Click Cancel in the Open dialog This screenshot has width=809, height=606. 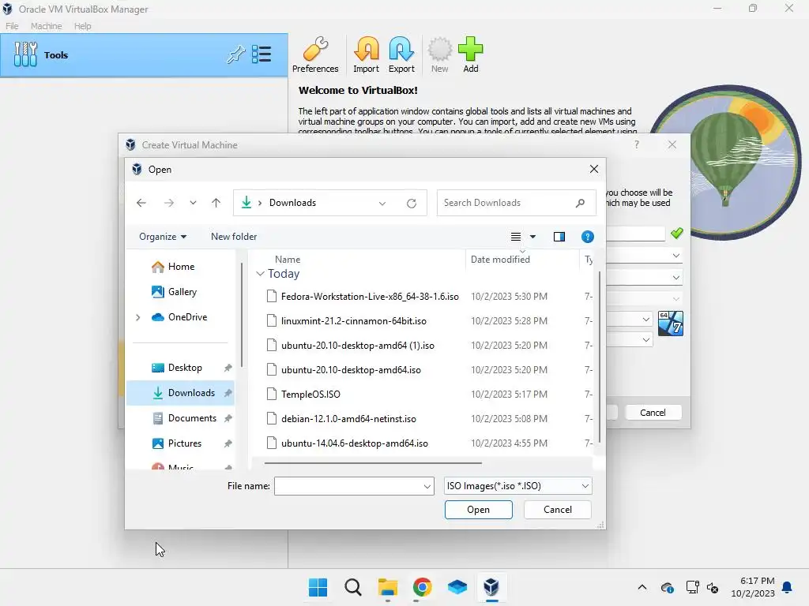tap(557, 510)
